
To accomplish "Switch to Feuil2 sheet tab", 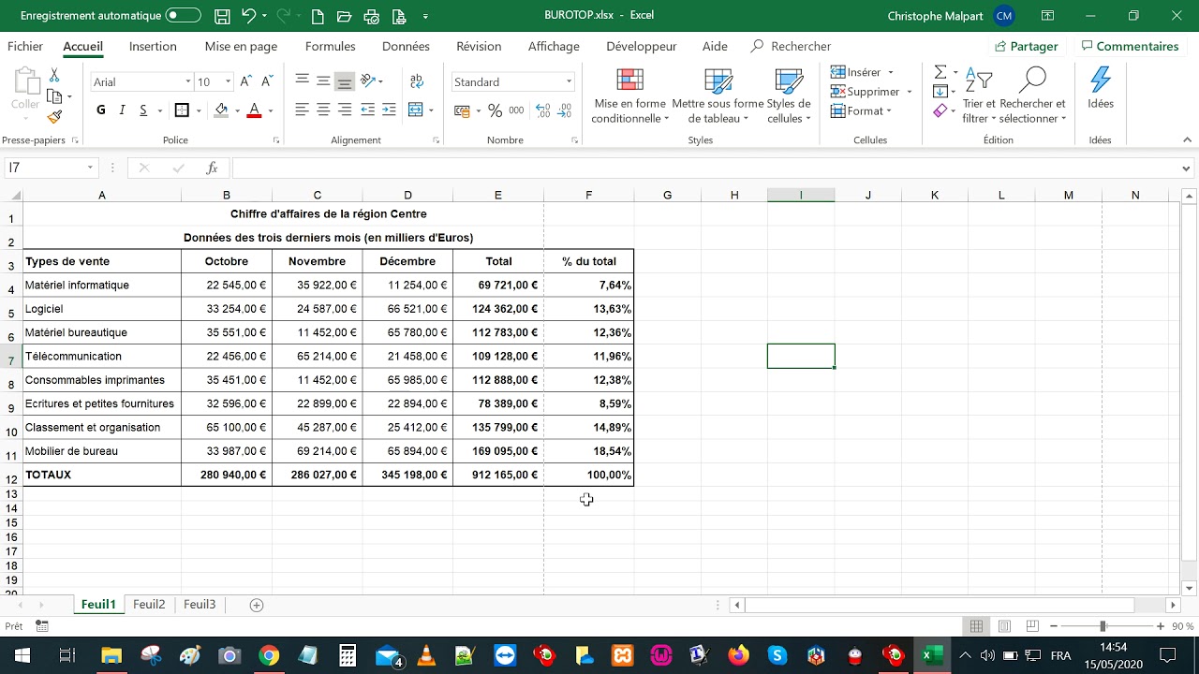I will [x=149, y=605].
